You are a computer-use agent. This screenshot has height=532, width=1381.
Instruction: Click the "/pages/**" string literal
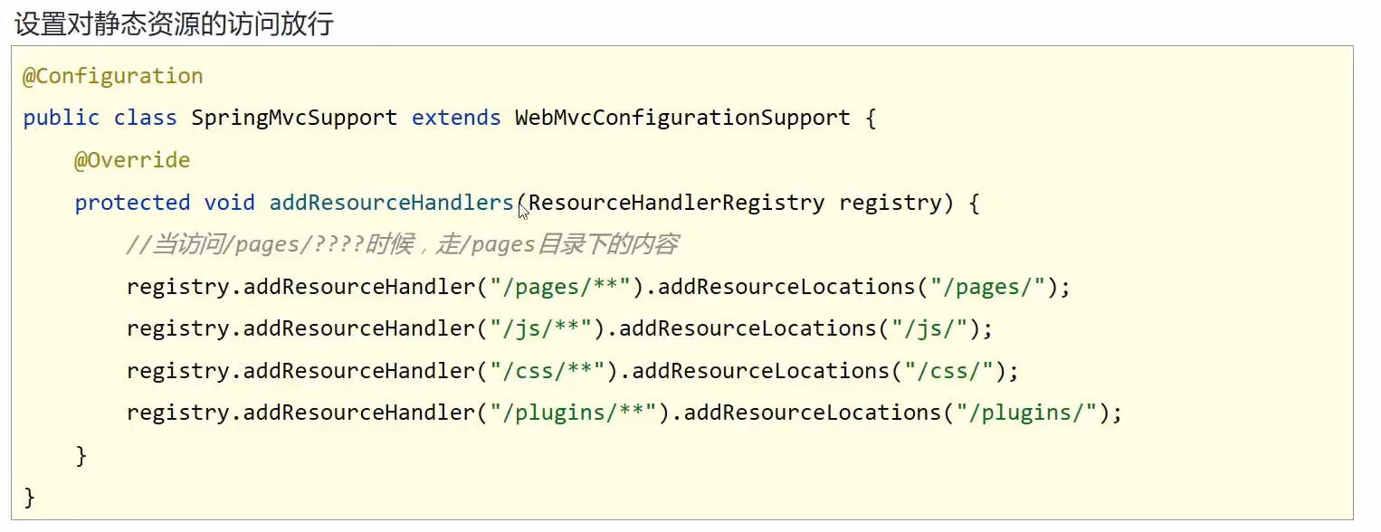point(559,287)
